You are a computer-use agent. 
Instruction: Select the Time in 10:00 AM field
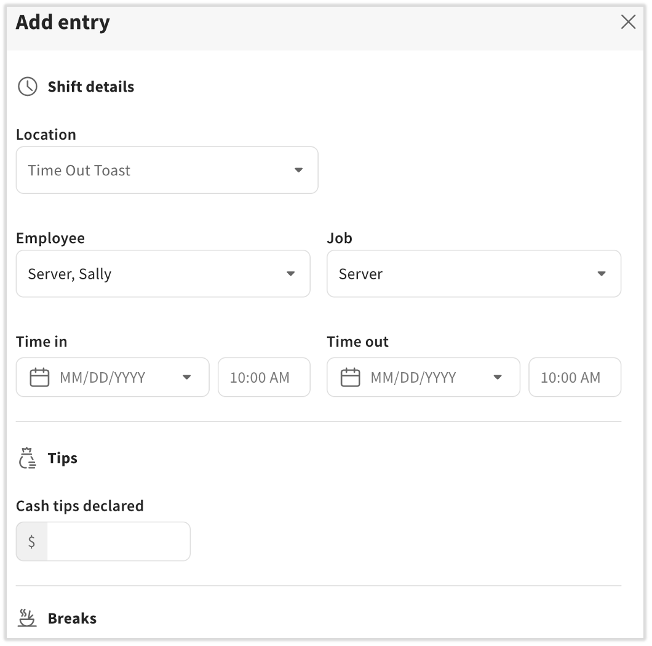[x=264, y=377]
